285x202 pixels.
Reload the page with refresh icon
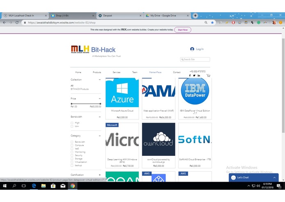click(x=17, y=22)
